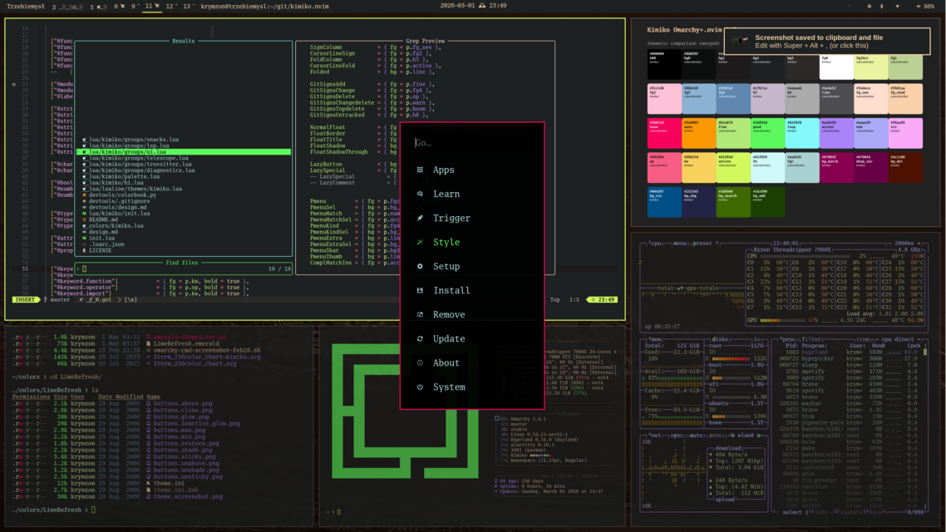Click the bg_search olive swatch

coord(733,202)
